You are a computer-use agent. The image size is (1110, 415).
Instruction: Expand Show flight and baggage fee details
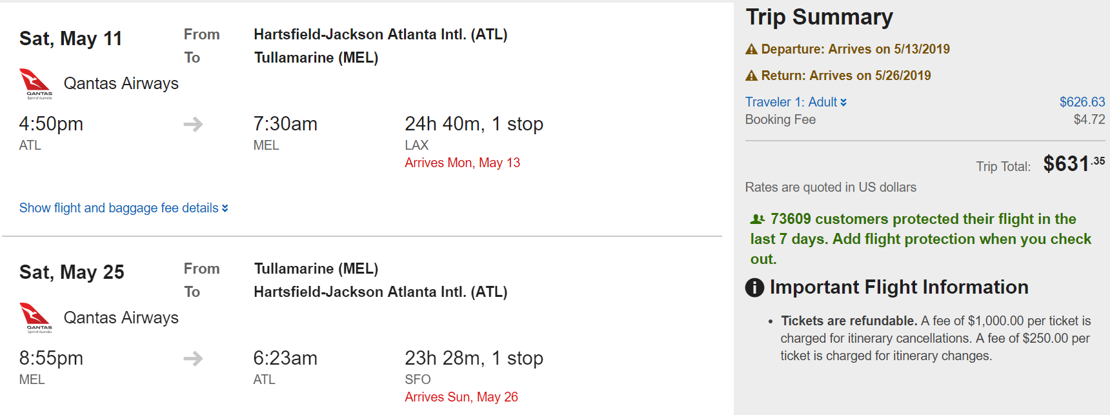pos(123,208)
